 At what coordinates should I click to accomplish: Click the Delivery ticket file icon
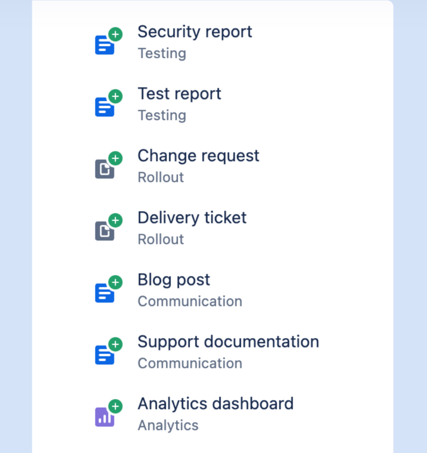coord(105,231)
